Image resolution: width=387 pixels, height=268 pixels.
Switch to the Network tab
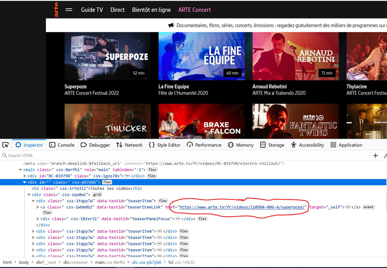(x=129, y=145)
